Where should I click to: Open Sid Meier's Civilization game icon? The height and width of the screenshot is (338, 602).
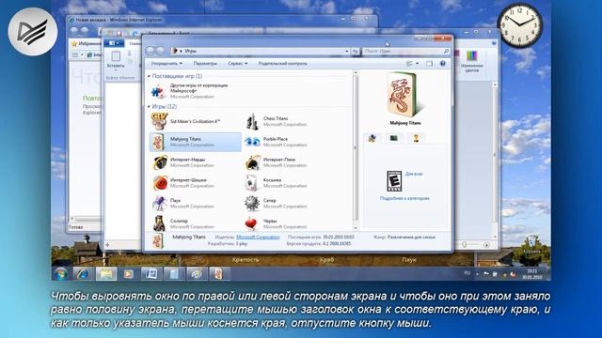[159, 121]
